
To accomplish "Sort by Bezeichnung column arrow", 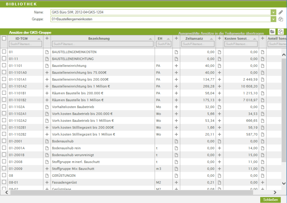I will (x=151, y=39).
